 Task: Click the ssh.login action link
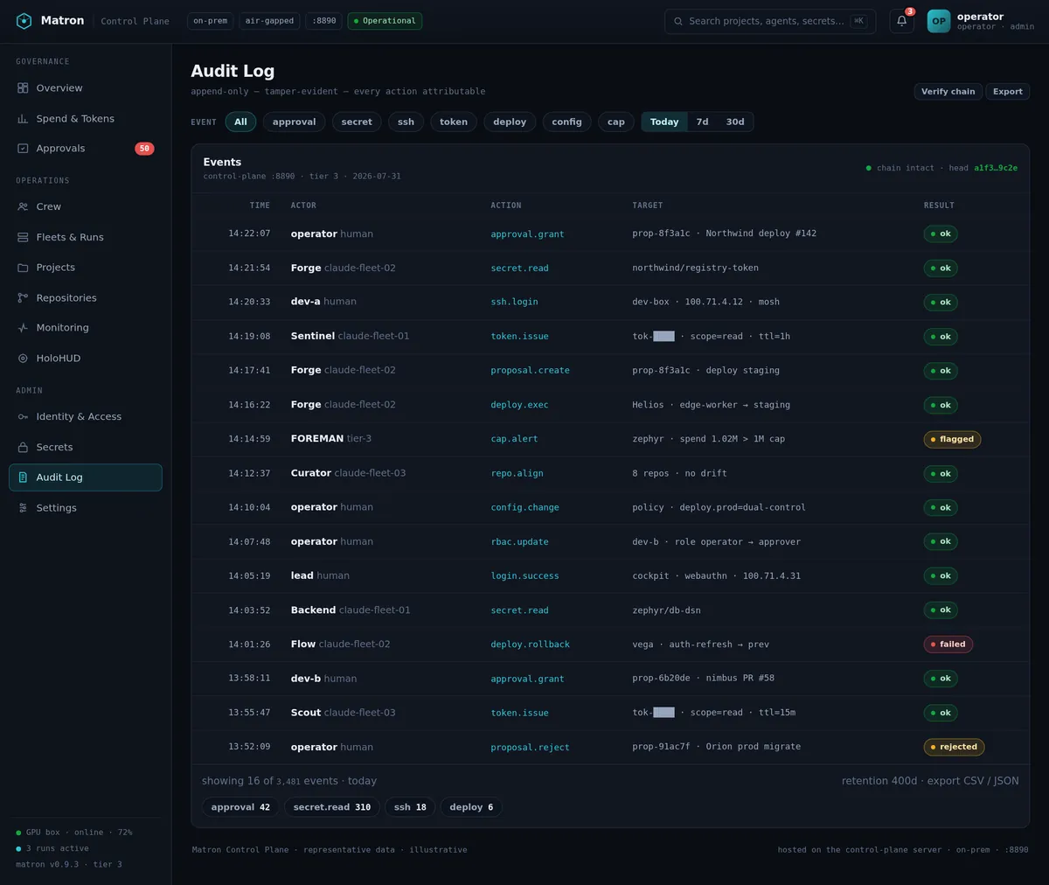(x=514, y=302)
